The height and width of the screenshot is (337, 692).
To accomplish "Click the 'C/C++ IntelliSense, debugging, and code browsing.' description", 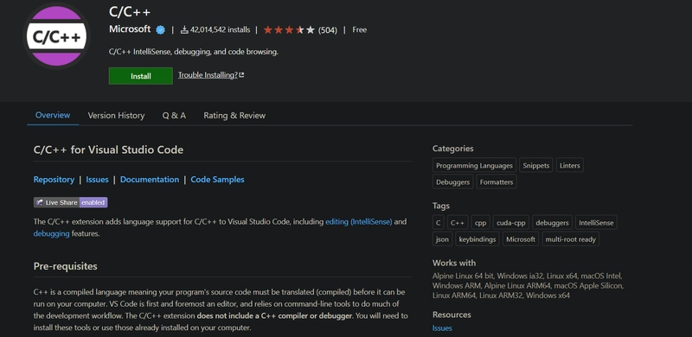I will (x=193, y=52).
